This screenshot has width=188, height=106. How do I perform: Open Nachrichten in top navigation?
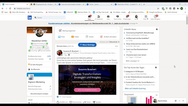(x=117, y=18)
